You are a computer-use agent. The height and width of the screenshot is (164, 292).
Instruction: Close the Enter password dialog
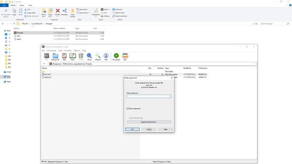coord(172,78)
